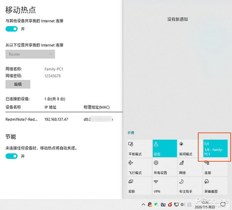Open the 投影 project tile
The image size is (232, 210).
pos(140,186)
